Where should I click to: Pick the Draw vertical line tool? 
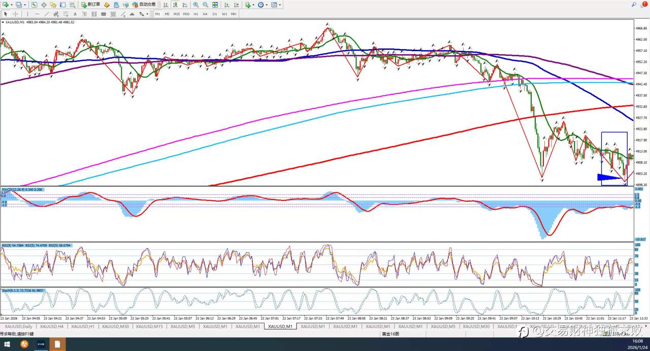coord(27,14)
